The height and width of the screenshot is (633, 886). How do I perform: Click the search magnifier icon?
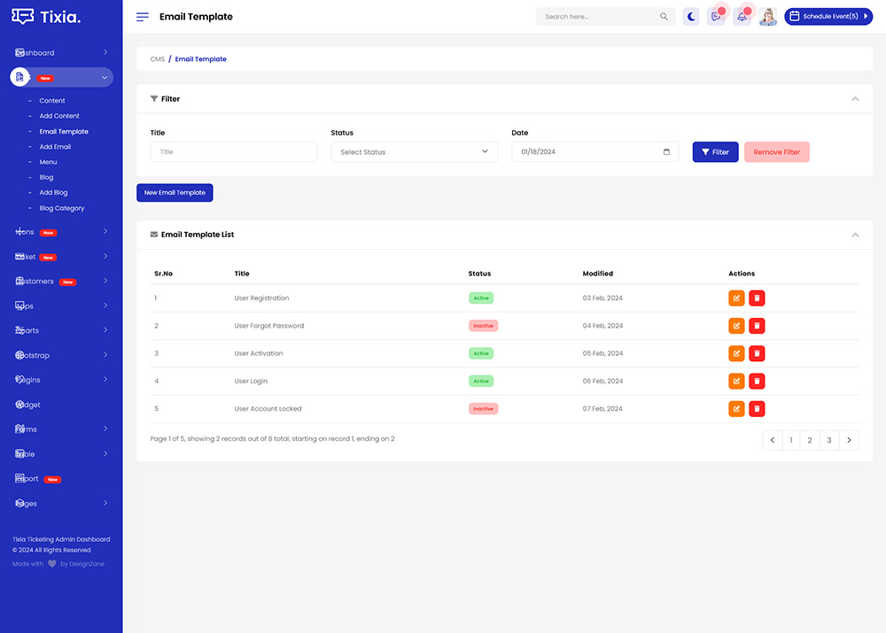664,17
